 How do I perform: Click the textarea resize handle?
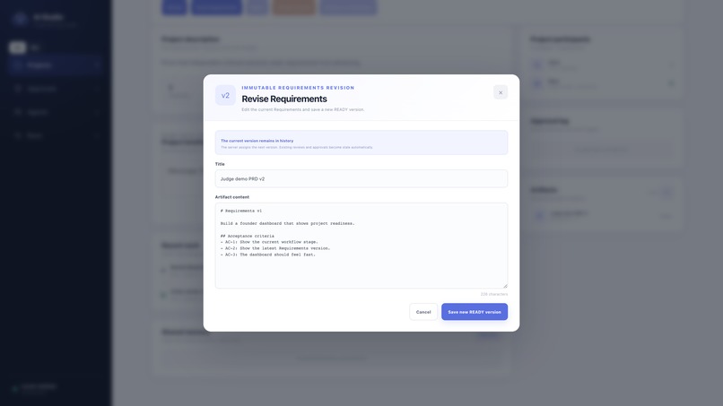[505, 286]
